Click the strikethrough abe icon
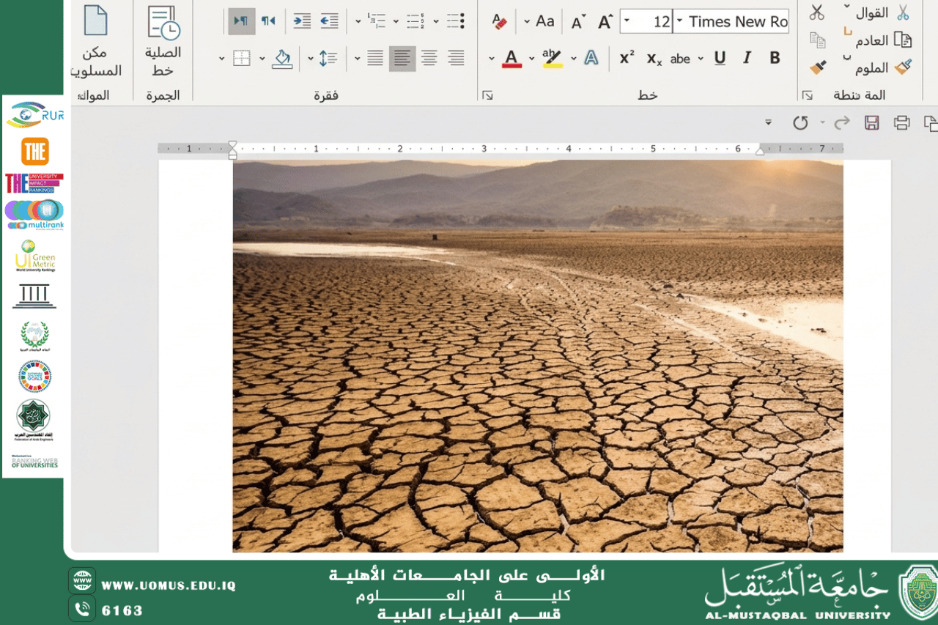This screenshot has width=938, height=625. click(x=680, y=59)
